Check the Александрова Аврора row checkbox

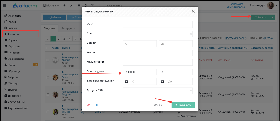(x=48, y=60)
